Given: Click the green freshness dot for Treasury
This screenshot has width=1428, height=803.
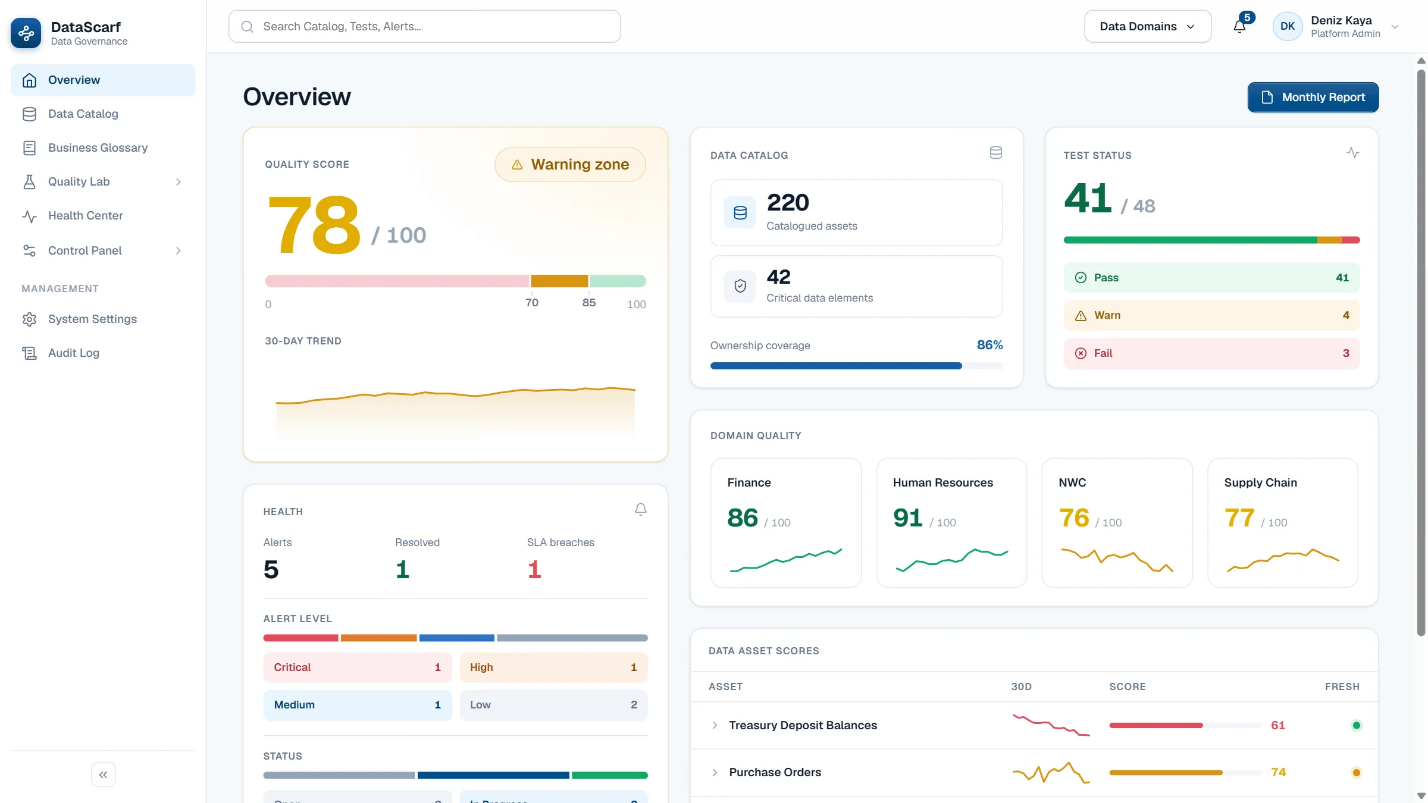Looking at the screenshot, I should pos(1357,725).
